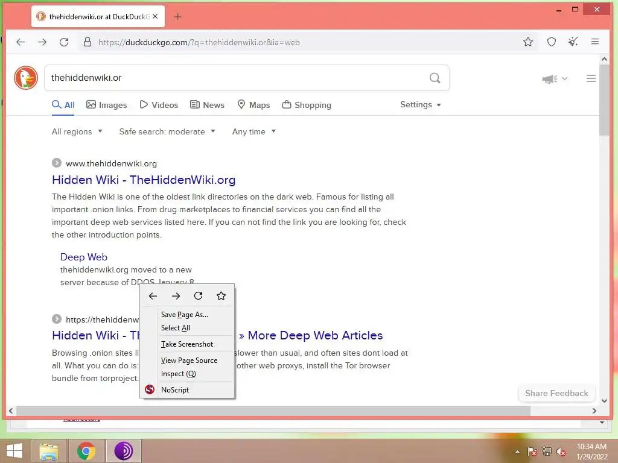Screen dimensions: 618x463
Task: Click the network tray icon
Action: 547,452
